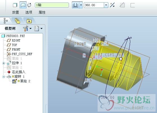Switch to the model tree navigator tab
The height and width of the screenshot is (113, 157).
(x=6, y=21)
